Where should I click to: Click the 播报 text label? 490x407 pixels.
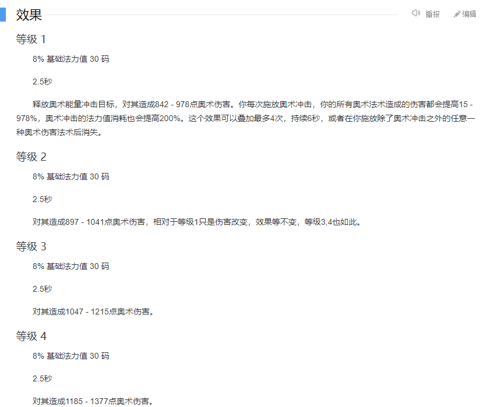pyautogui.click(x=432, y=14)
